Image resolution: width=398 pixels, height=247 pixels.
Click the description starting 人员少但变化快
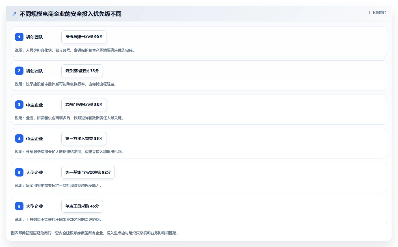75,50
